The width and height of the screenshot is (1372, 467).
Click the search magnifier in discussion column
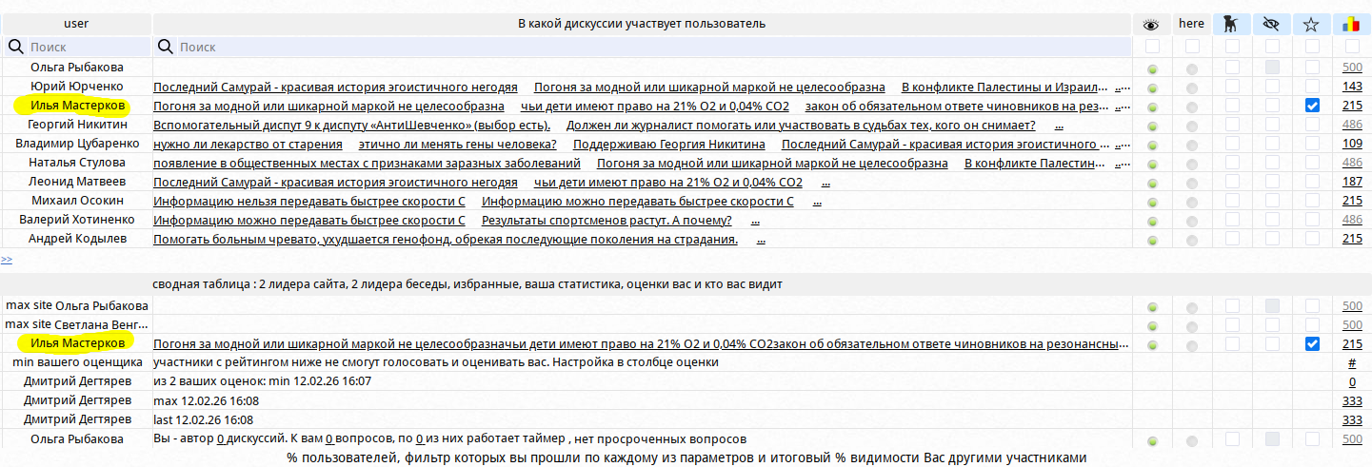(166, 47)
